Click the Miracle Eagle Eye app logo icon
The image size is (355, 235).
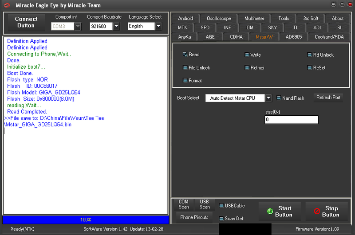(7, 5)
